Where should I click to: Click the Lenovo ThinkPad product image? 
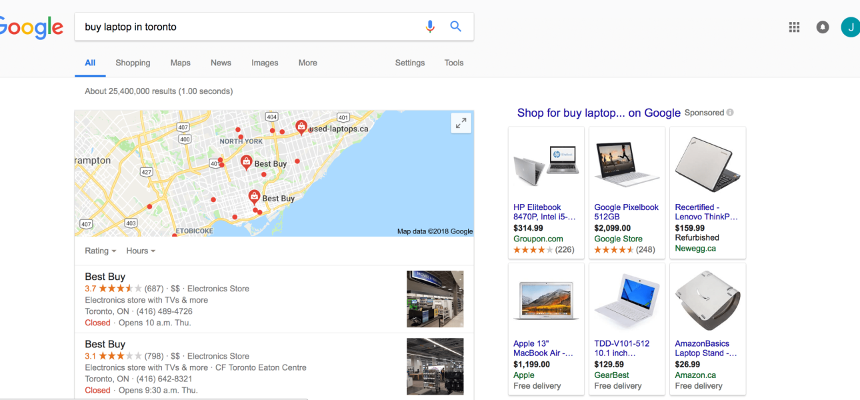point(707,164)
